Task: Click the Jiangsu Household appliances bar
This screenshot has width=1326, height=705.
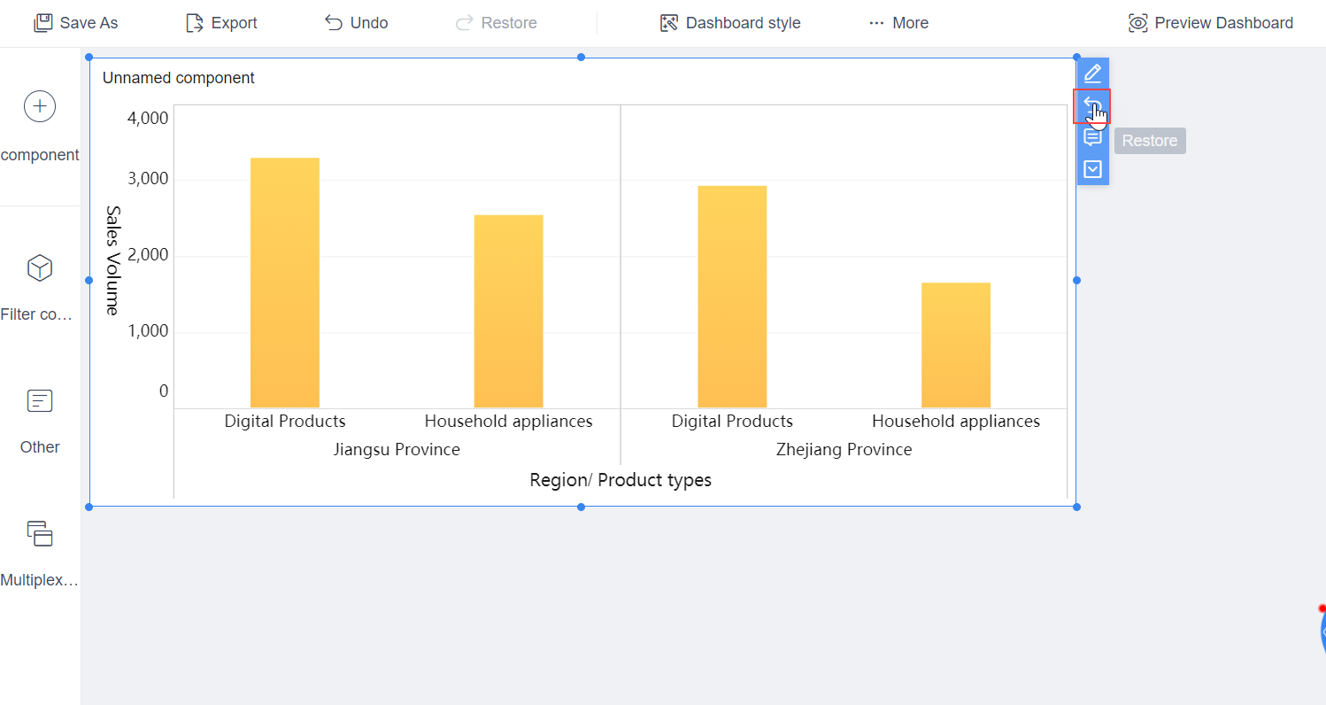Action: [x=509, y=311]
